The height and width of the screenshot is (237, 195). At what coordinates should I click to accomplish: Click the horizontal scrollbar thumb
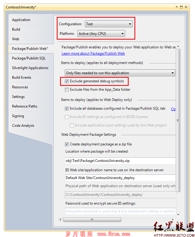(x=92, y=220)
